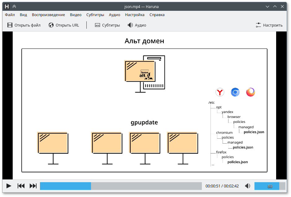The image size is (291, 197).
Task: Open the Справка menu
Action: coord(157,15)
